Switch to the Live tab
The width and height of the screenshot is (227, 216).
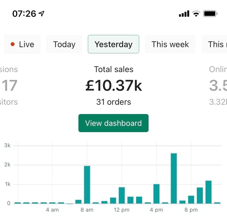point(22,44)
